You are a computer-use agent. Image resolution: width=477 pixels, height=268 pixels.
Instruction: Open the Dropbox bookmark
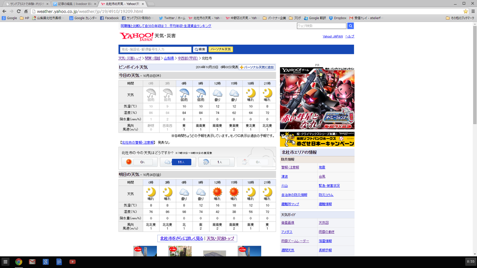pyautogui.click(x=338, y=18)
